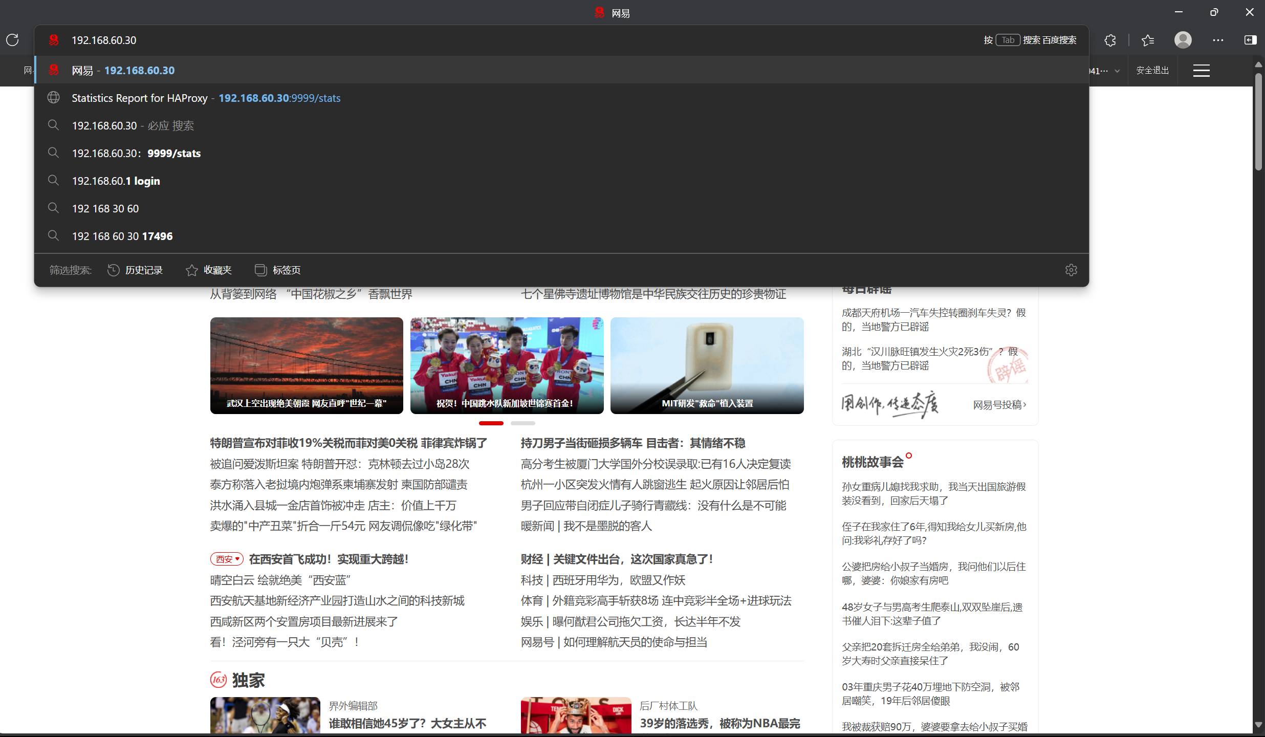
Task: Click the scrollbar up arrow
Action: [1258, 64]
